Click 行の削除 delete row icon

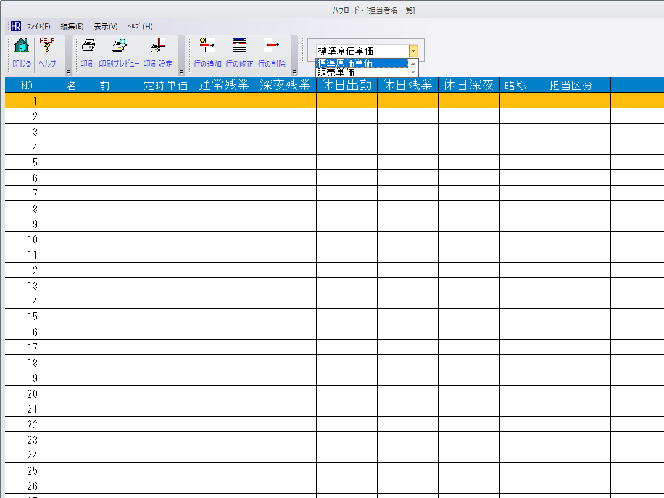(x=272, y=47)
